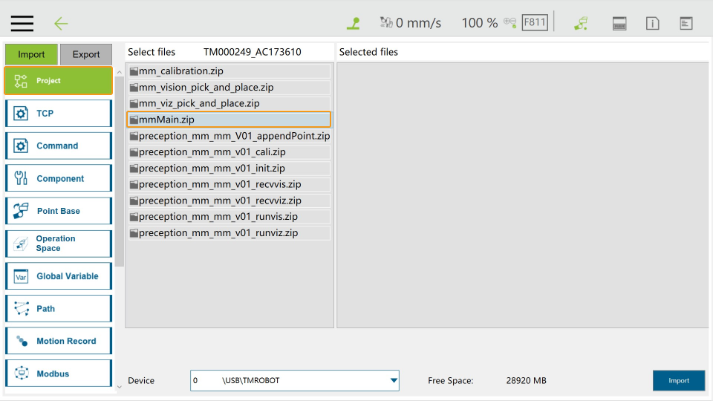Open the notes panel icon at far right
The height and width of the screenshot is (401, 713).
click(686, 23)
